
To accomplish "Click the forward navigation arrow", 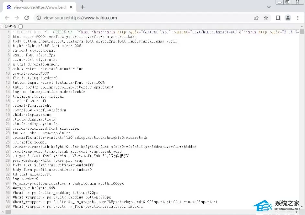I will (17, 18).
